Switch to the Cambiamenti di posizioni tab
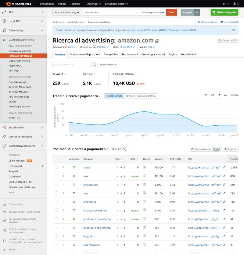Viewport: 244px width, 255px height. coord(85,54)
